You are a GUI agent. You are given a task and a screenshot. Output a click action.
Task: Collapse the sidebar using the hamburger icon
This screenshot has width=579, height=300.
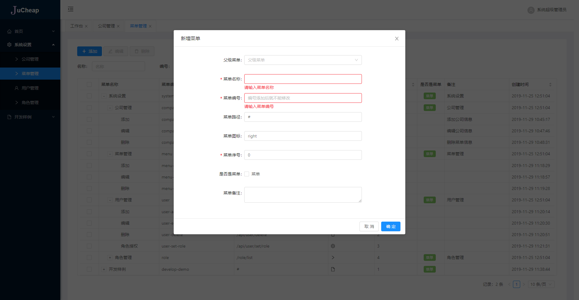click(71, 9)
